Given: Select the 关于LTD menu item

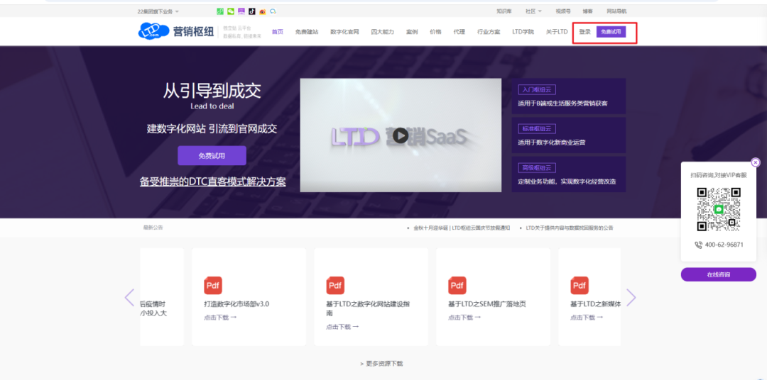Looking at the screenshot, I should [557, 32].
